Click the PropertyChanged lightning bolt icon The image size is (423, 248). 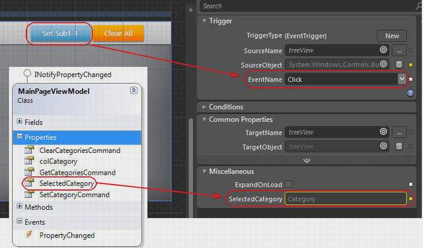(x=29, y=234)
